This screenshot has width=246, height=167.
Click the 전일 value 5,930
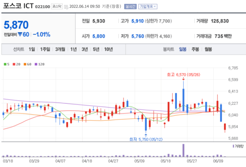click(99, 21)
